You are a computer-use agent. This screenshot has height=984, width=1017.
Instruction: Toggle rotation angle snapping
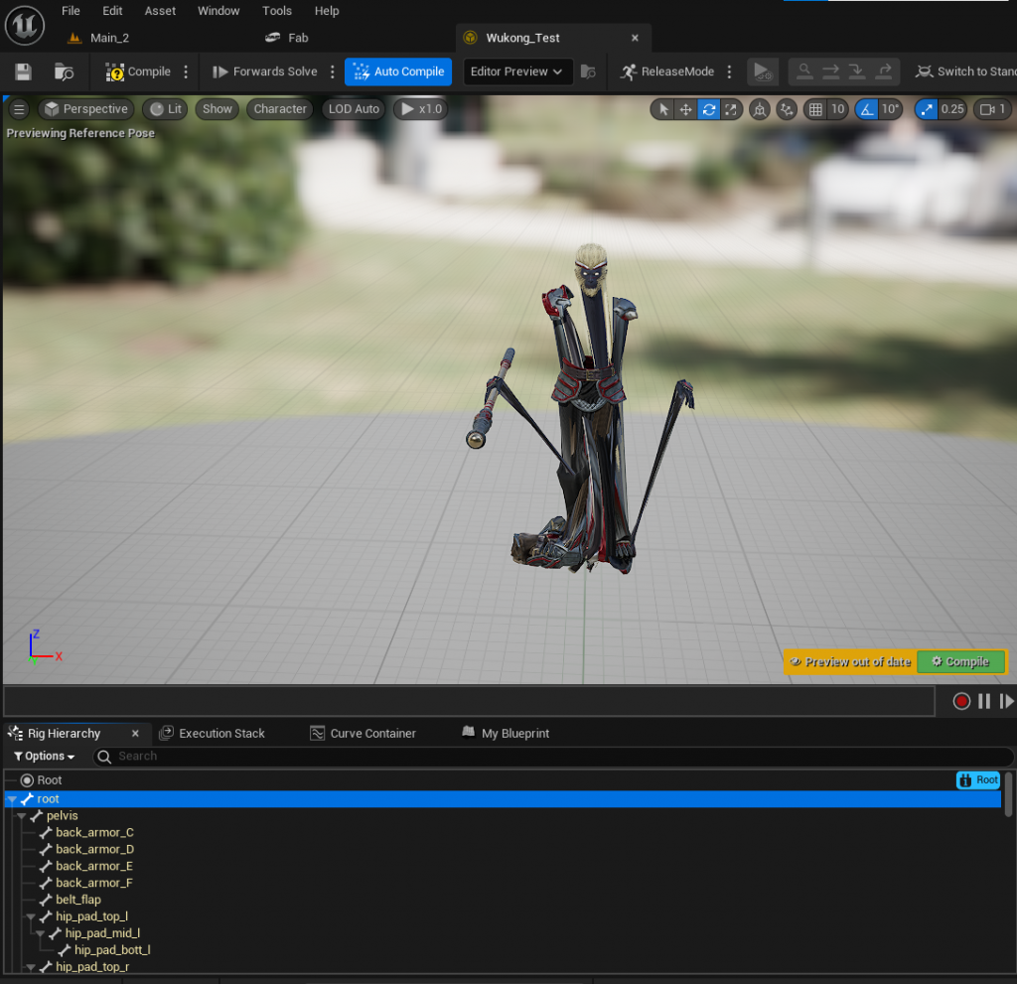[866, 109]
